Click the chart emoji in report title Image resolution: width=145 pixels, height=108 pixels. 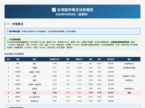54,10
